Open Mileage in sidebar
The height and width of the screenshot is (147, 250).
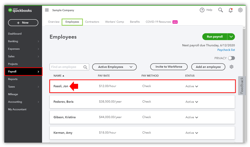13,94
